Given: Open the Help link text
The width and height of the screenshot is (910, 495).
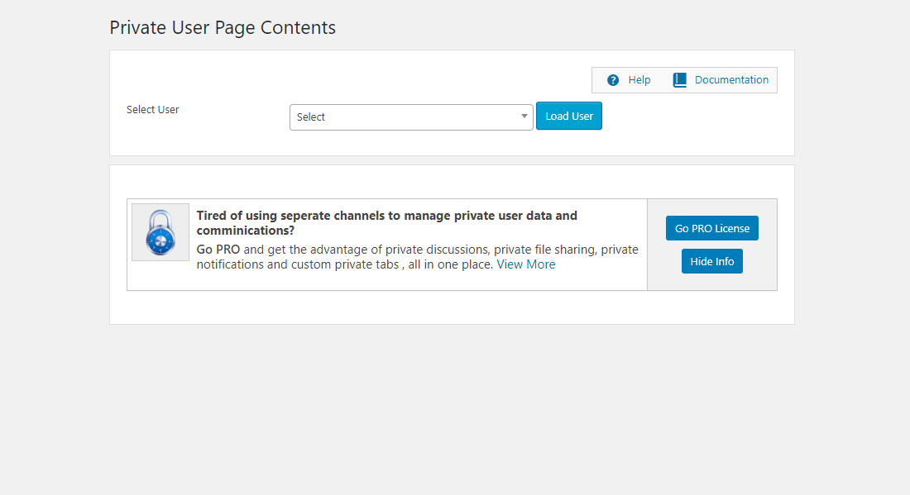Looking at the screenshot, I should pyautogui.click(x=639, y=80).
